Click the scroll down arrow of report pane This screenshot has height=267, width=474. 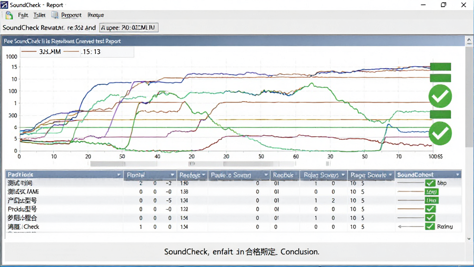coord(469,239)
